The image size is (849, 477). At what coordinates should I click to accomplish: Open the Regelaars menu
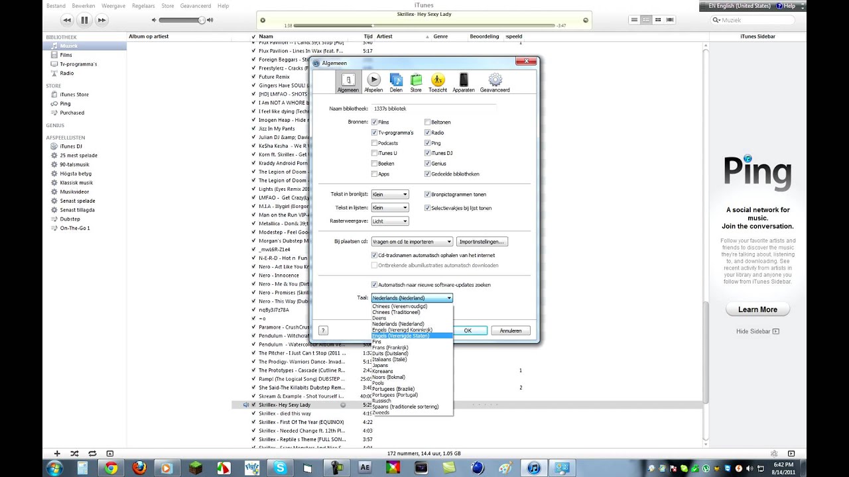point(143,5)
